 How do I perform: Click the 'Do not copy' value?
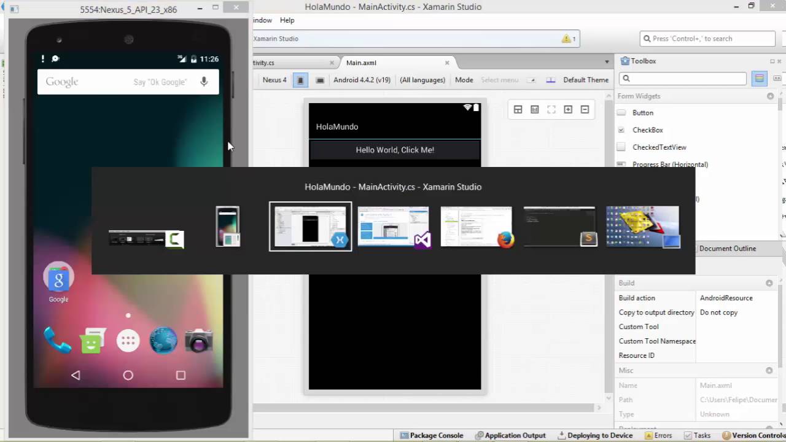click(x=718, y=312)
